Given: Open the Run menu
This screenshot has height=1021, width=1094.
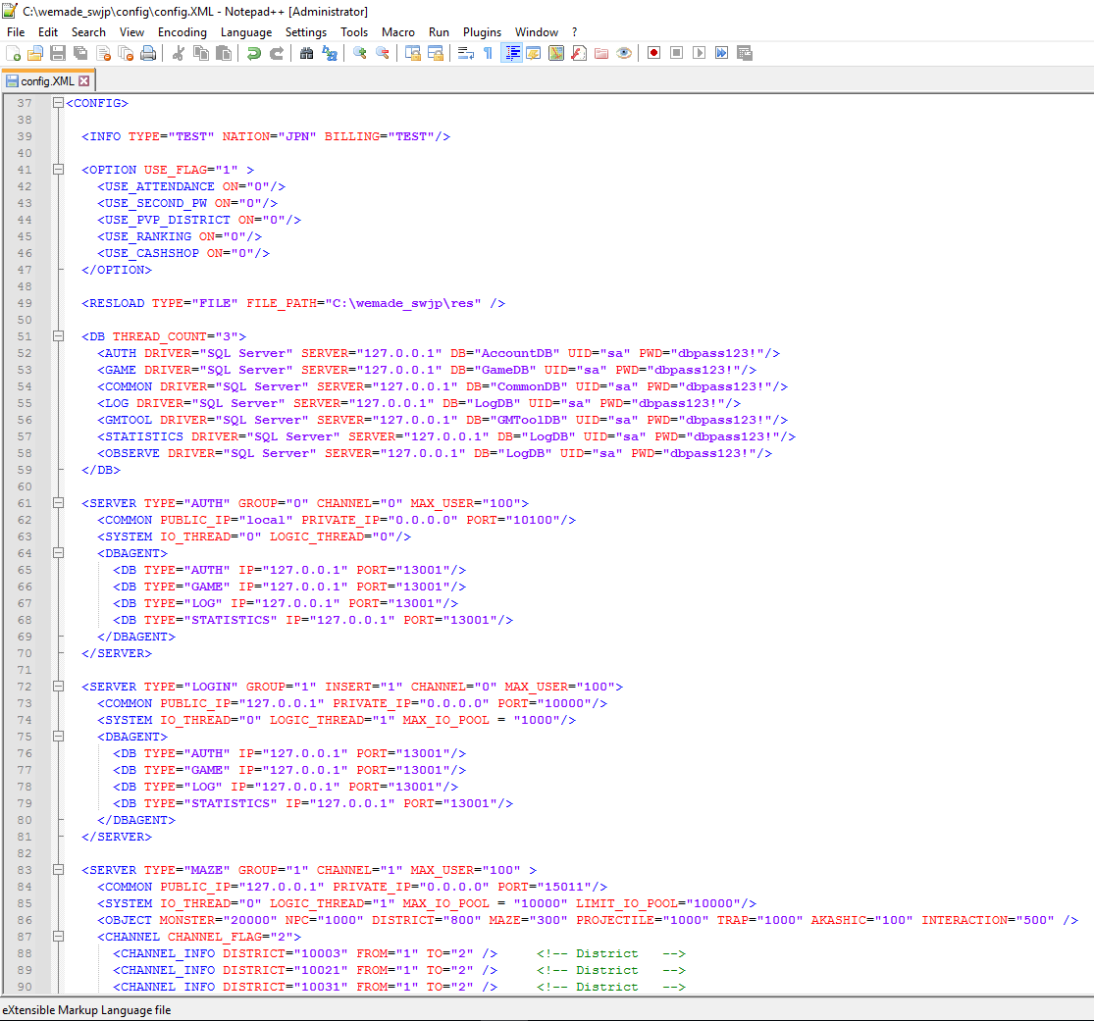Looking at the screenshot, I should [439, 32].
